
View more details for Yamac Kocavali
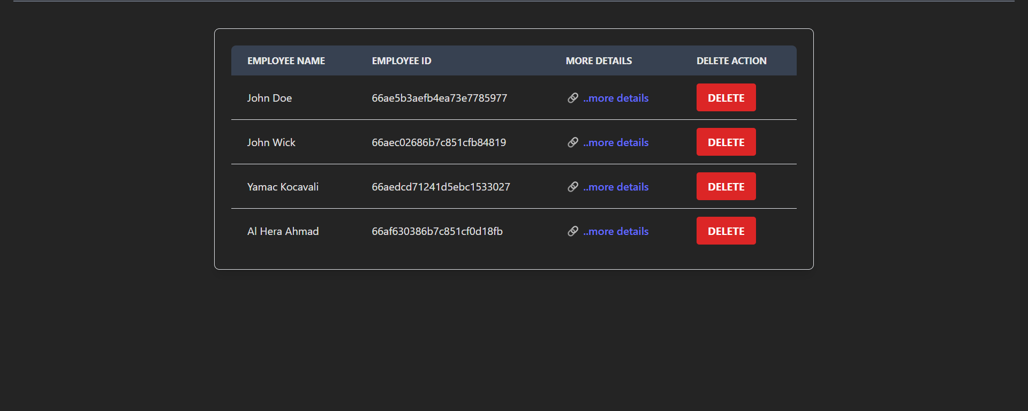[x=616, y=187]
